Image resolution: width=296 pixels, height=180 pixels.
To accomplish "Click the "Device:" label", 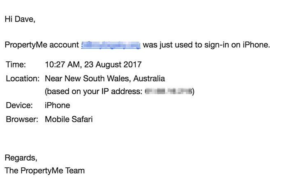I will pos(19,106).
